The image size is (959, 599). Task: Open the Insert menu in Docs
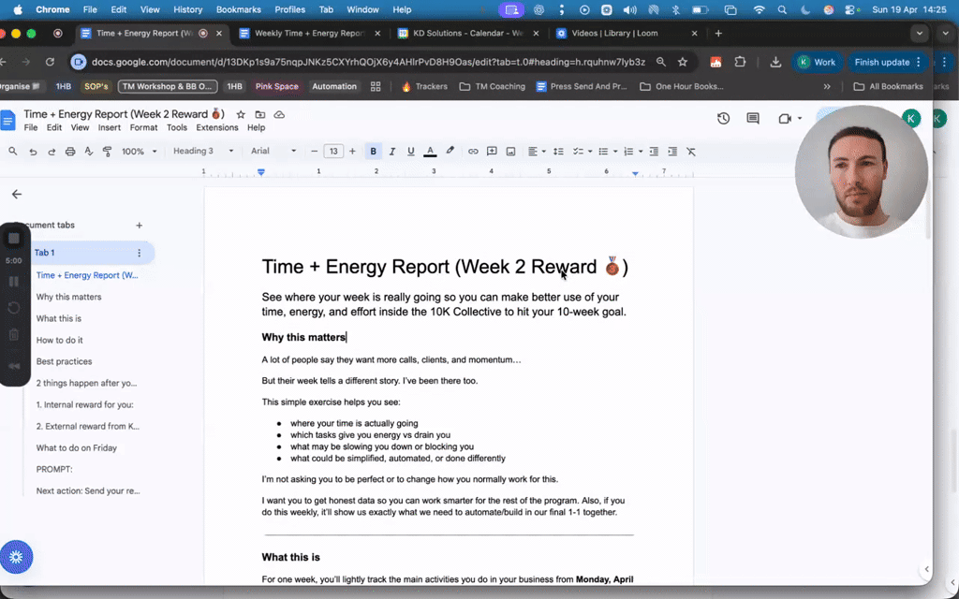[110, 127]
